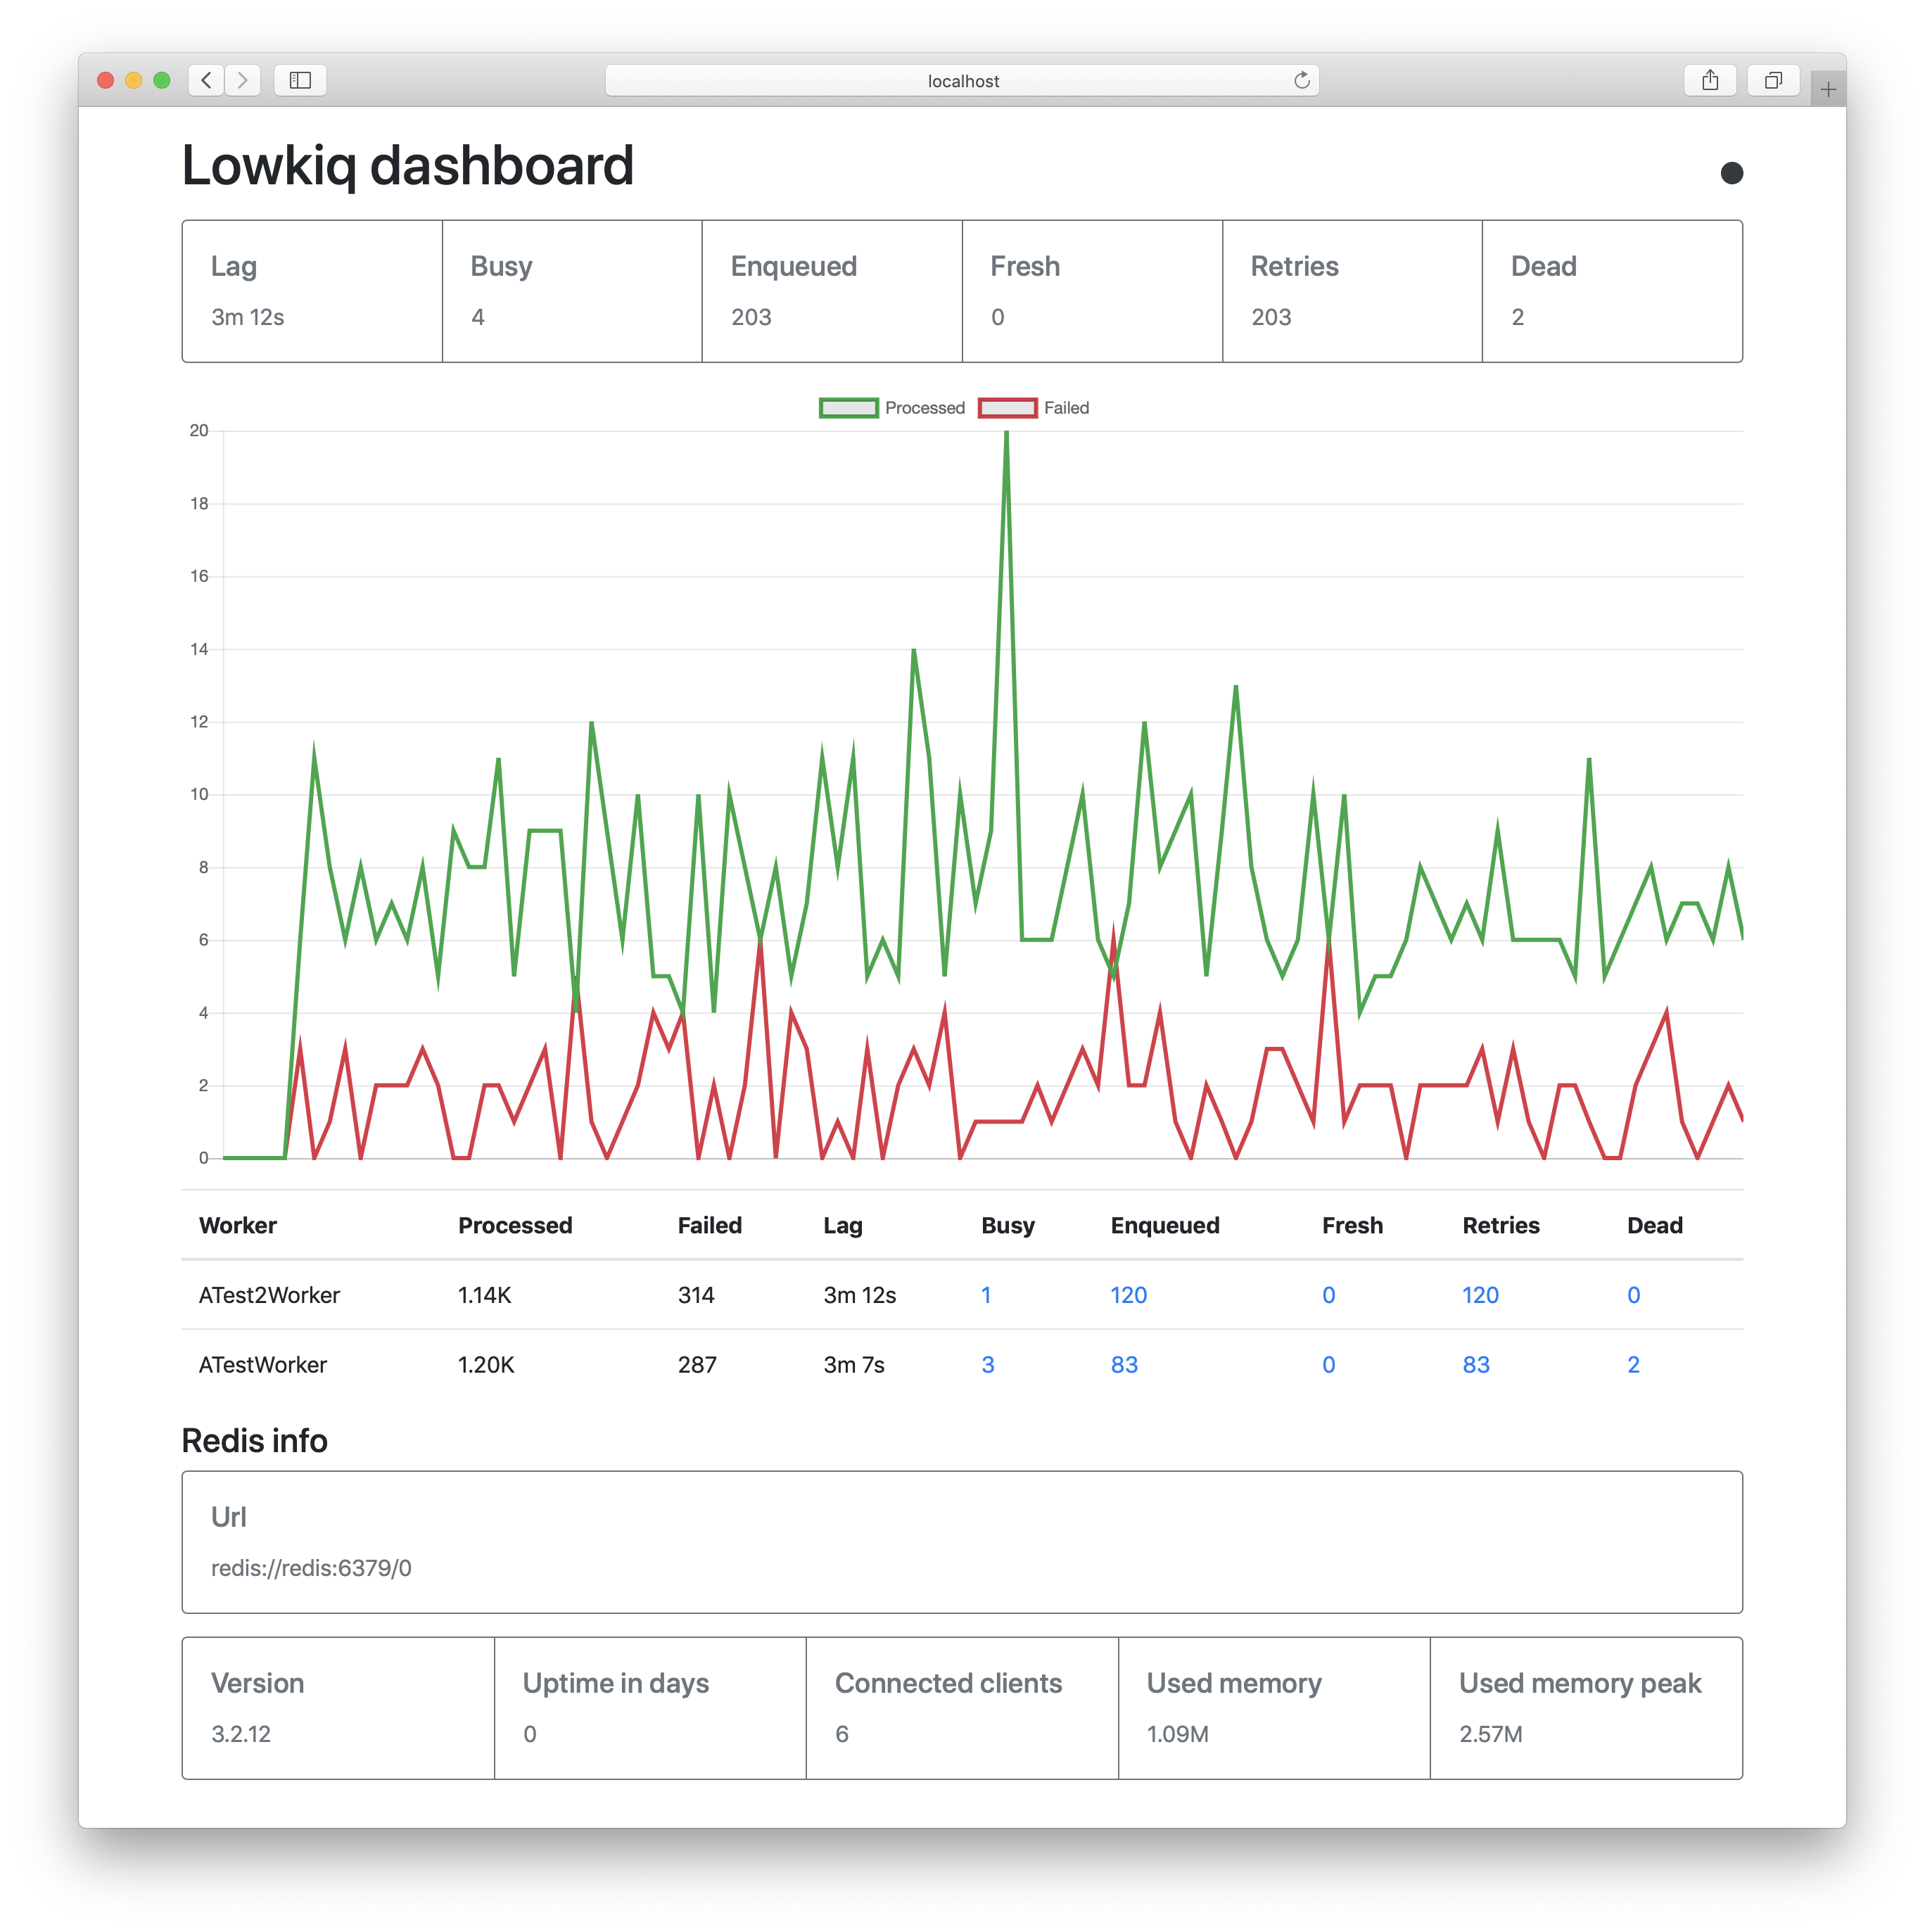Click the failed count 314
This screenshot has height=1932, width=1925.
pyautogui.click(x=696, y=1295)
